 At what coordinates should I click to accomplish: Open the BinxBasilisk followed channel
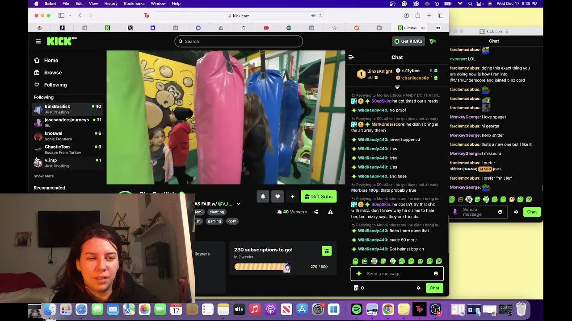coord(67,109)
